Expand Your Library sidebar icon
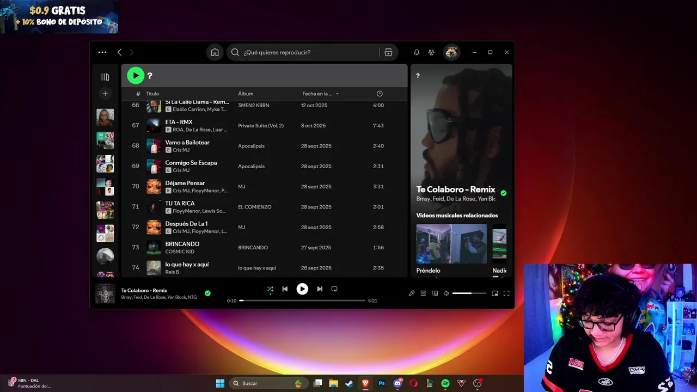The image size is (697, 392). (x=105, y=77)
